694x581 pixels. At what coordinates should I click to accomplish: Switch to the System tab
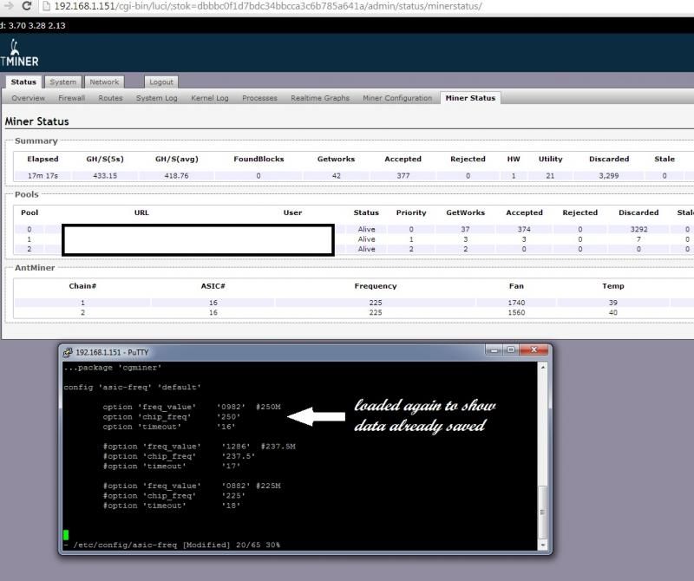coord(62,82)
